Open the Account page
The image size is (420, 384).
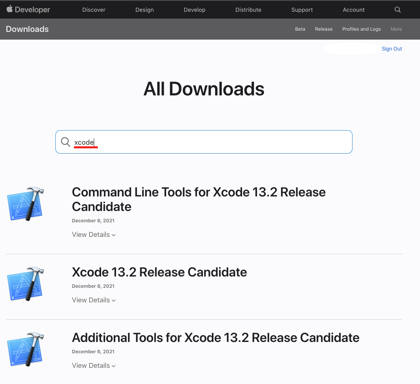click(354, 10)
